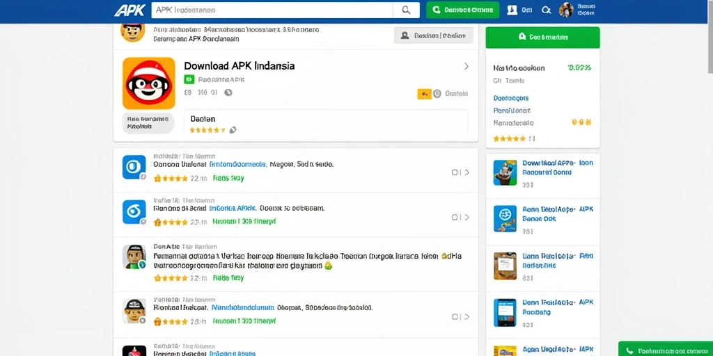Expand the chevron beside "Download APK Indansia"
Screen dimensions: 713x356
[466, 66]
